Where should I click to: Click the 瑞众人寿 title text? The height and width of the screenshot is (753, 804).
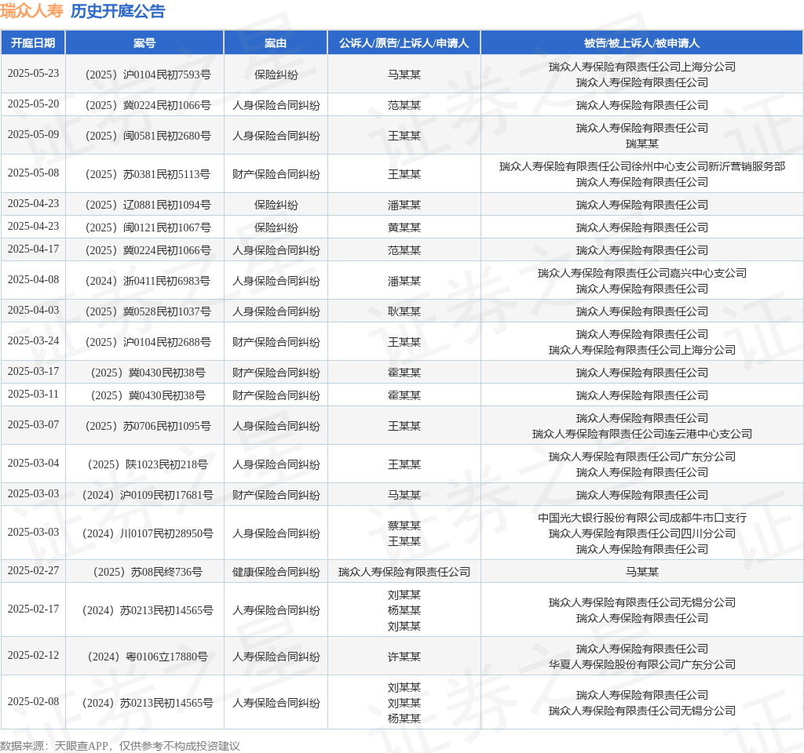(x=31, y=11)
